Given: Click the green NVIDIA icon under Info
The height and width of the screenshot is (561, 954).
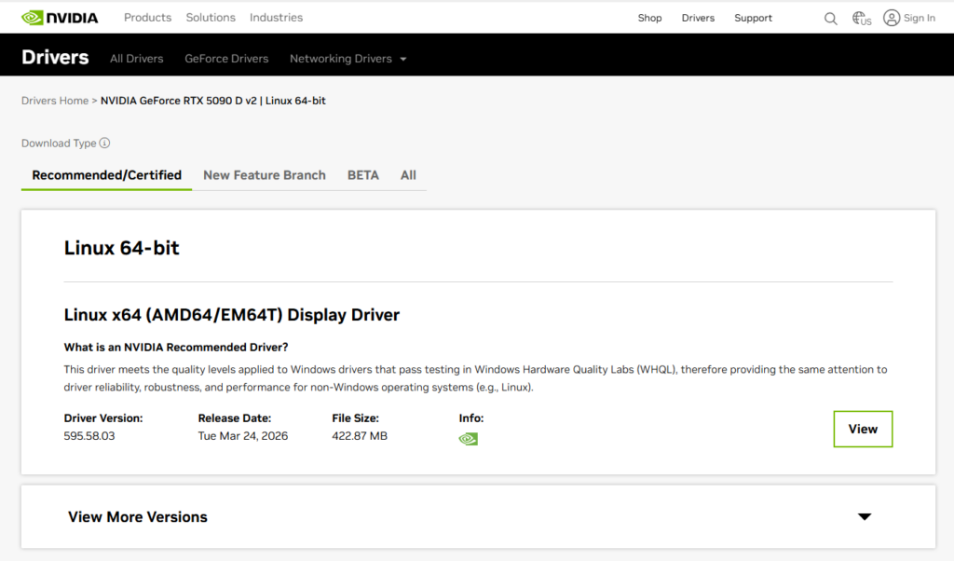Looking at the screenshot, I should (x=469, y=438).
